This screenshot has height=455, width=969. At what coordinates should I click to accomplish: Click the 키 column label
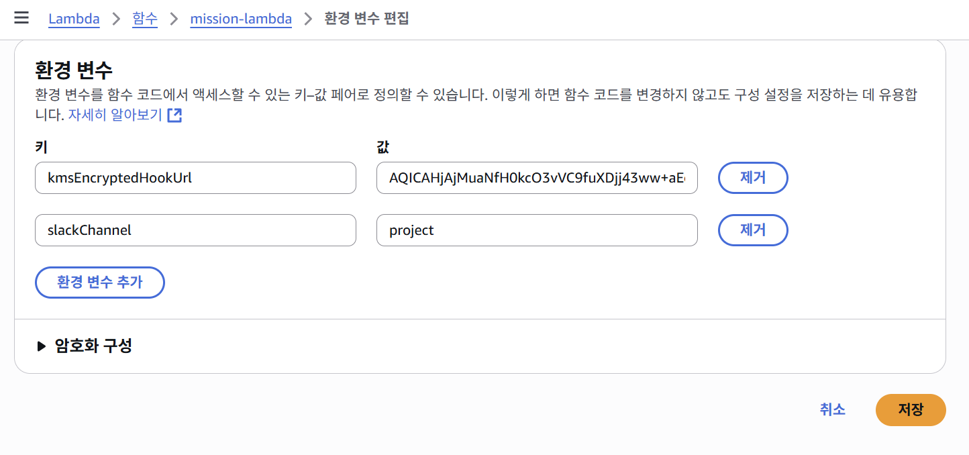41,147
